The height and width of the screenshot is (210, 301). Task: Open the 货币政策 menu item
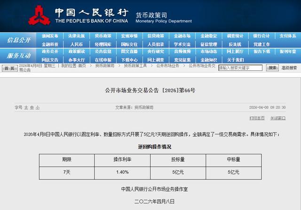tap(103, 36)
